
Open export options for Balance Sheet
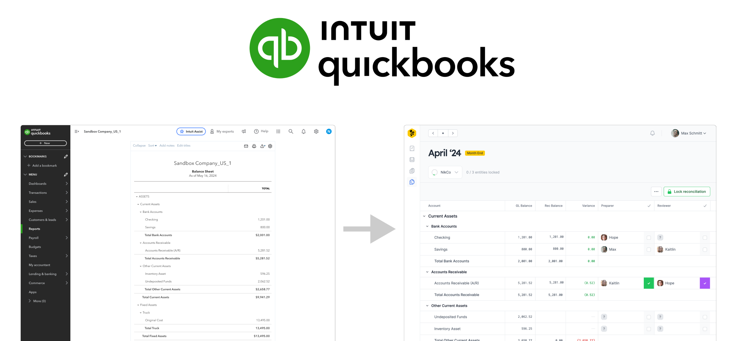coord(262,146)
